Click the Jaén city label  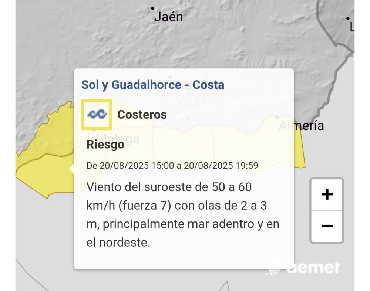click(168, 17)
